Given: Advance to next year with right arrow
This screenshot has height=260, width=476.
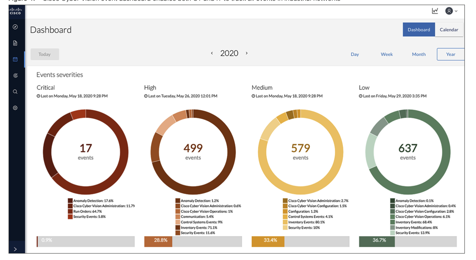Looking at the screenshot, I should (x=247, y=53).
